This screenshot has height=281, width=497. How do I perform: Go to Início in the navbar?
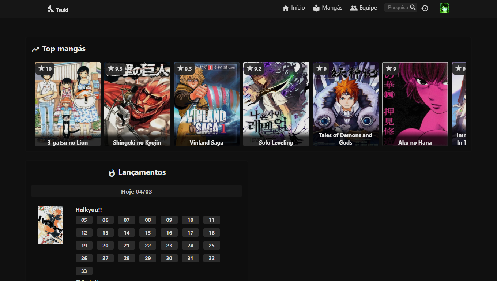(294, 8)
